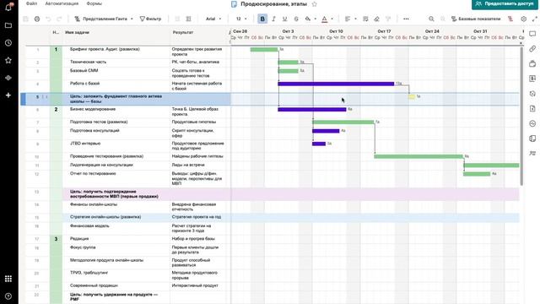Click the zoom out magnifier icon
The width and height of the screenshot is (540, 304).
(431, 19)
